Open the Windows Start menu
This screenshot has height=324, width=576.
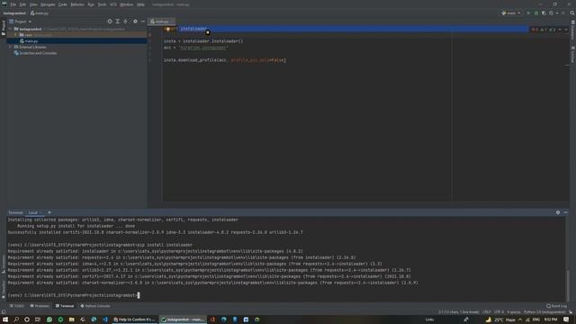tap(5, 319)
